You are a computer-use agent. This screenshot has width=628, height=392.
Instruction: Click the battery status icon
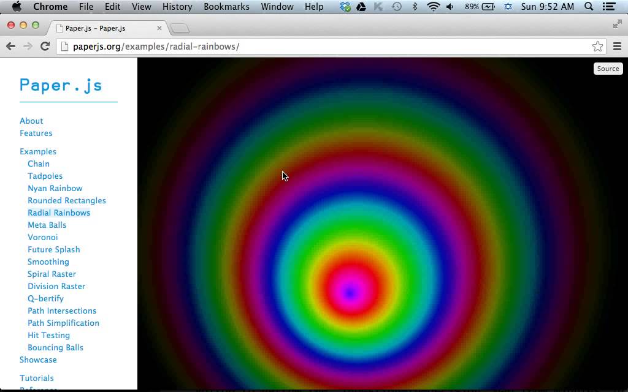[489, 6]
